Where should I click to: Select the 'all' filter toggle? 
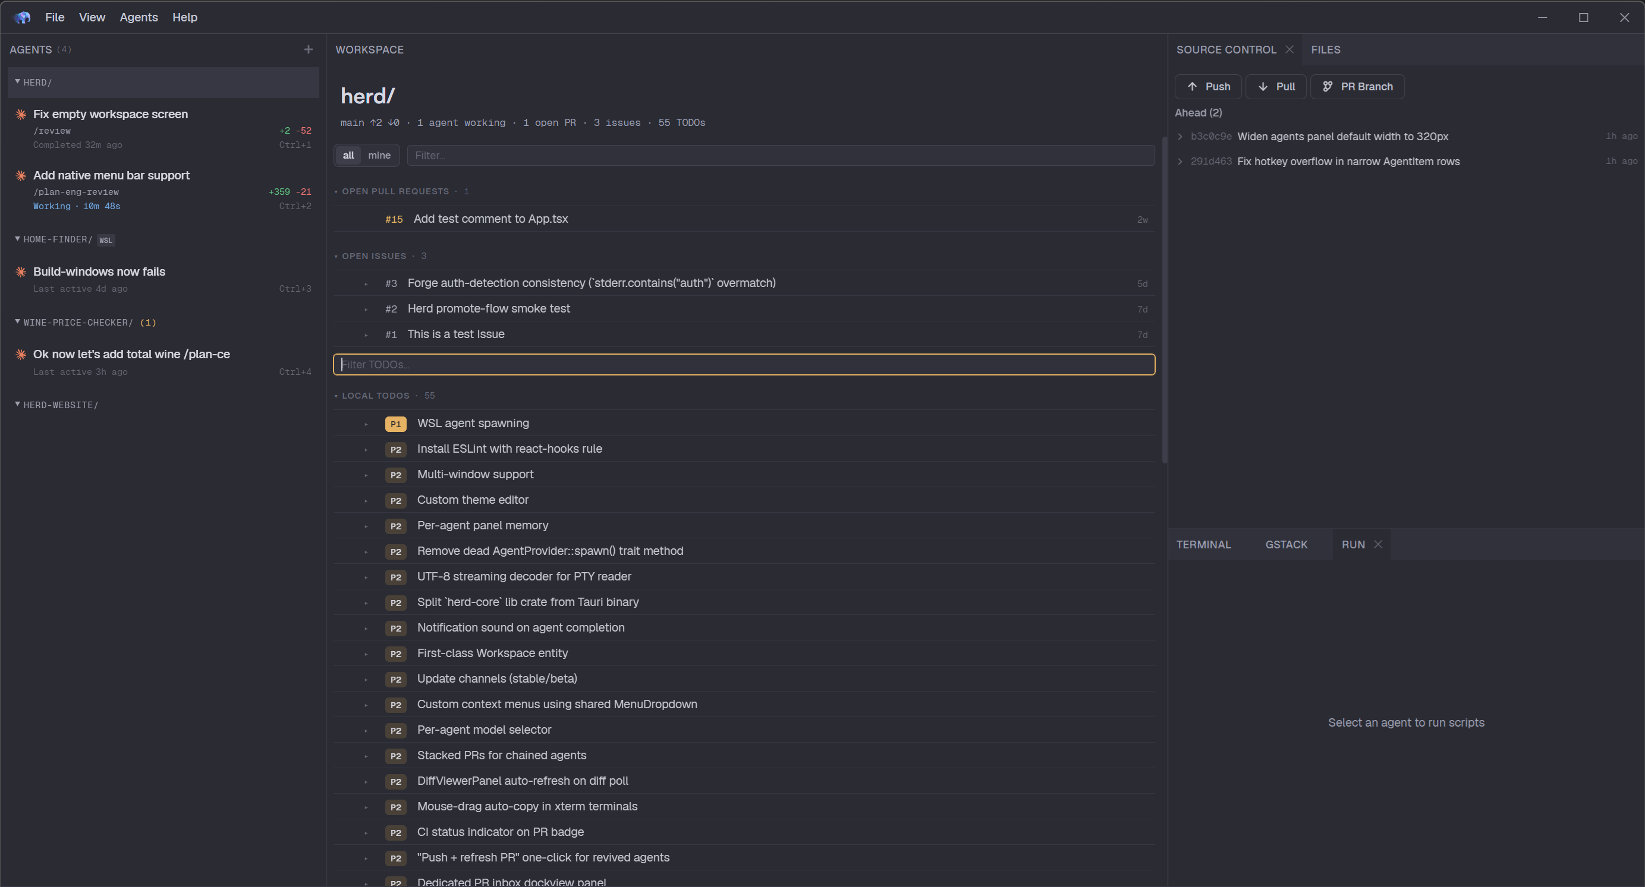pyautogui.click(x=348, y=155)
